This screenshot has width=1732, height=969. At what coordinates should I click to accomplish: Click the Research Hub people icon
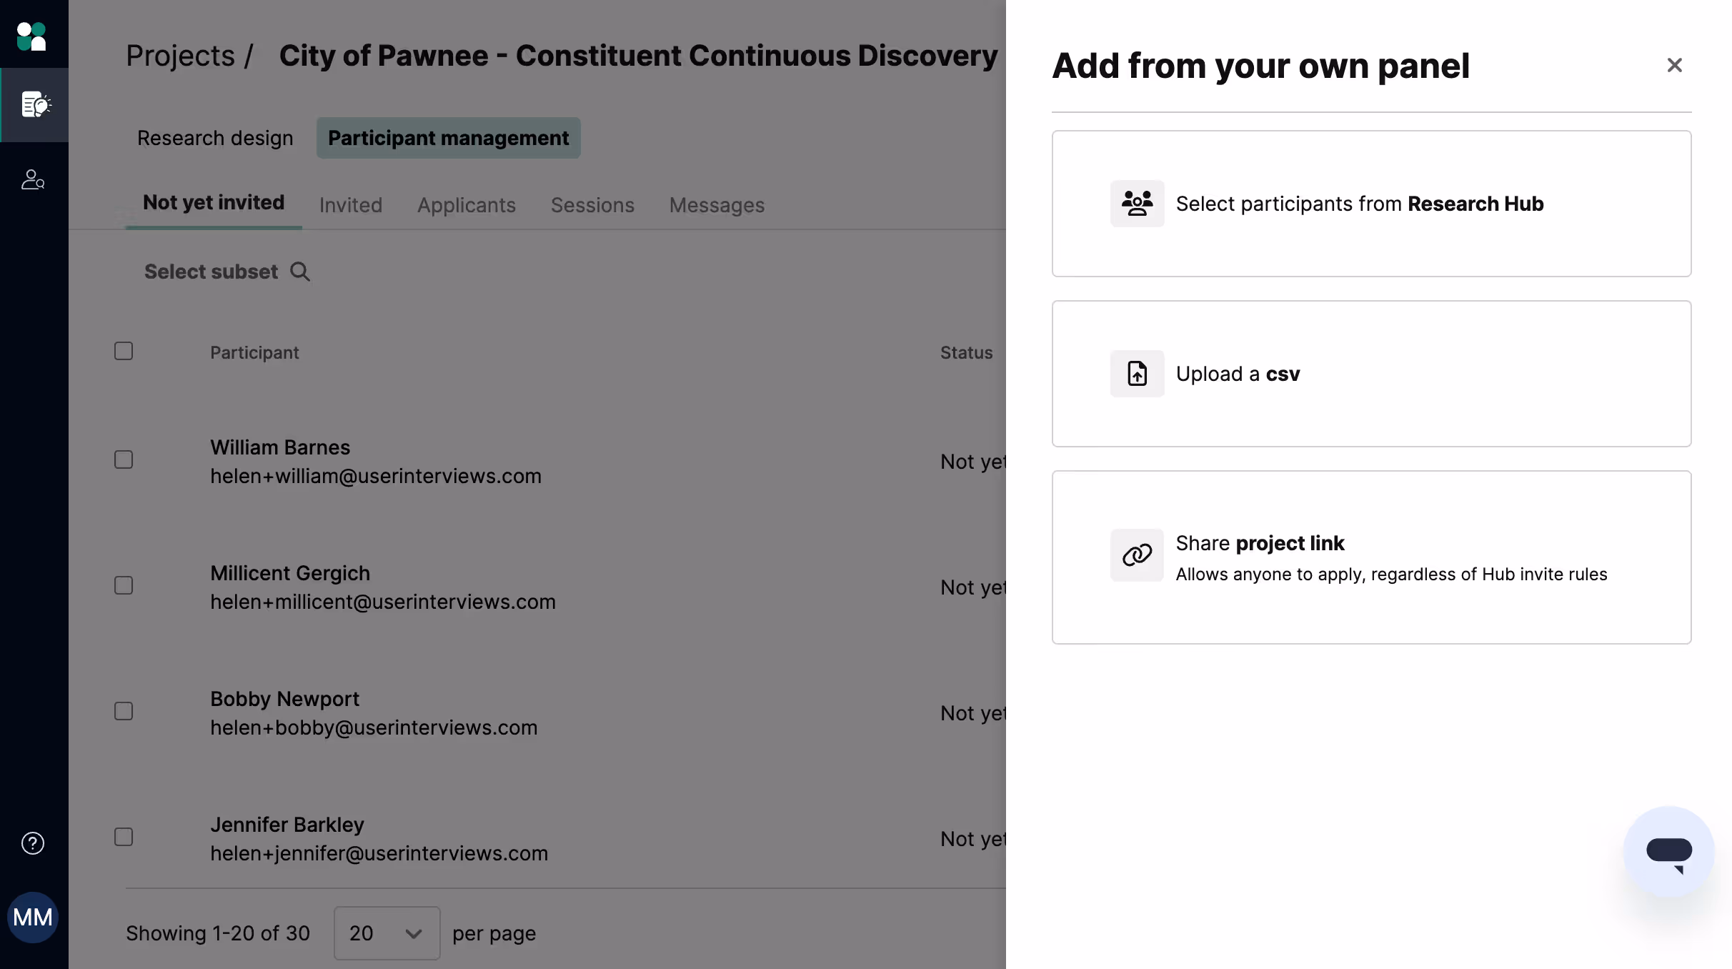coord(1137,204)
